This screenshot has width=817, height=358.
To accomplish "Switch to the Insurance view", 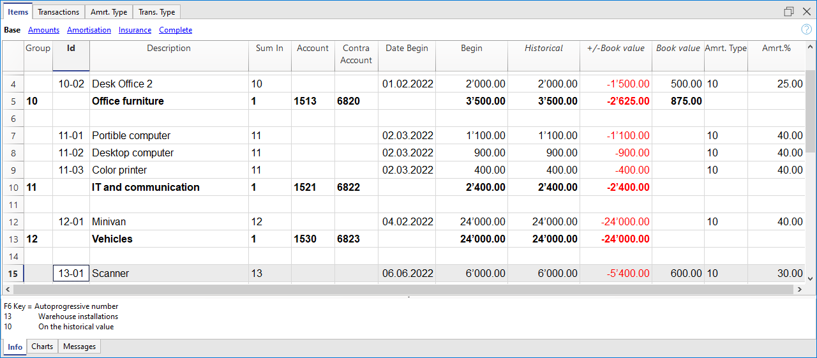I will click(x=135, y=30).
